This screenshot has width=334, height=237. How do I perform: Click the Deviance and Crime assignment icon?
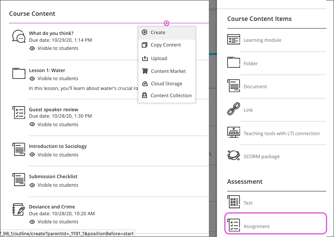tap(19, 210)
